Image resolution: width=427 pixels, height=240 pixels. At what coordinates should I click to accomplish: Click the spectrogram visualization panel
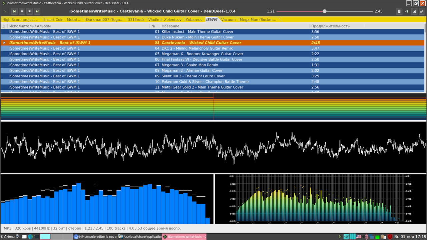coord(213,107)
